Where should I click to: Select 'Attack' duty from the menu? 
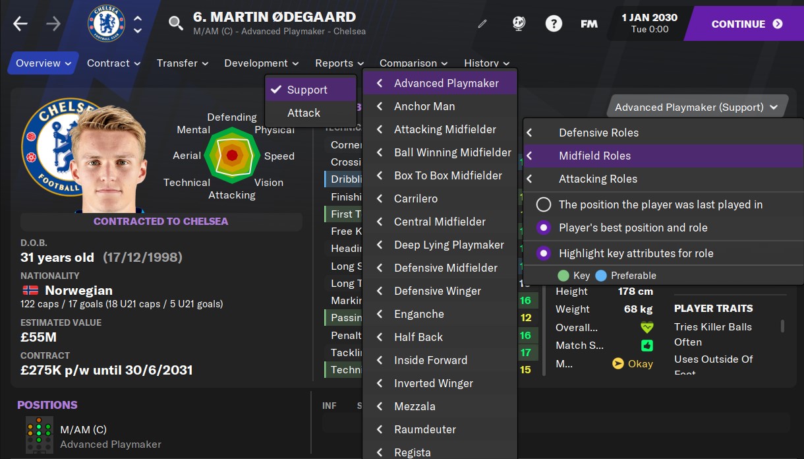pos(302,113)
